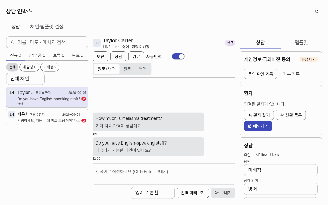This screenshot has width=328, height=205.
Task: Open the Taylor conversation row
Action: (x=47, y=97)
